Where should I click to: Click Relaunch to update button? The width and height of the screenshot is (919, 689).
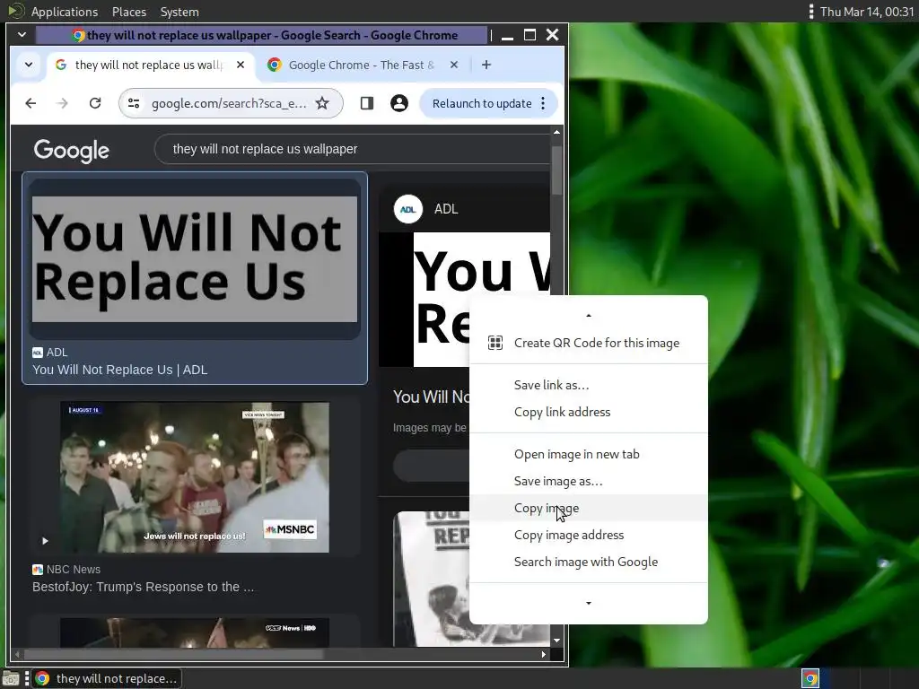482,104
